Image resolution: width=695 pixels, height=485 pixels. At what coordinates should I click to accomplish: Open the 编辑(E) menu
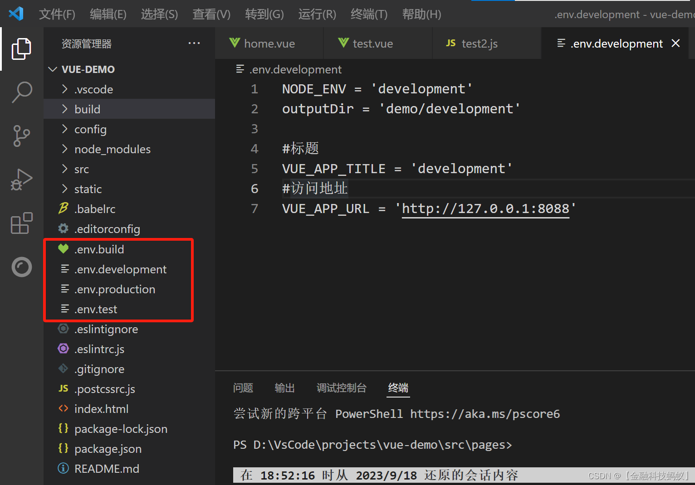(x=108, y=15)
